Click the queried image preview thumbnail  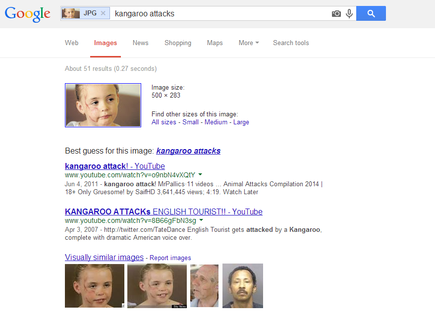(x=103, y=105)
